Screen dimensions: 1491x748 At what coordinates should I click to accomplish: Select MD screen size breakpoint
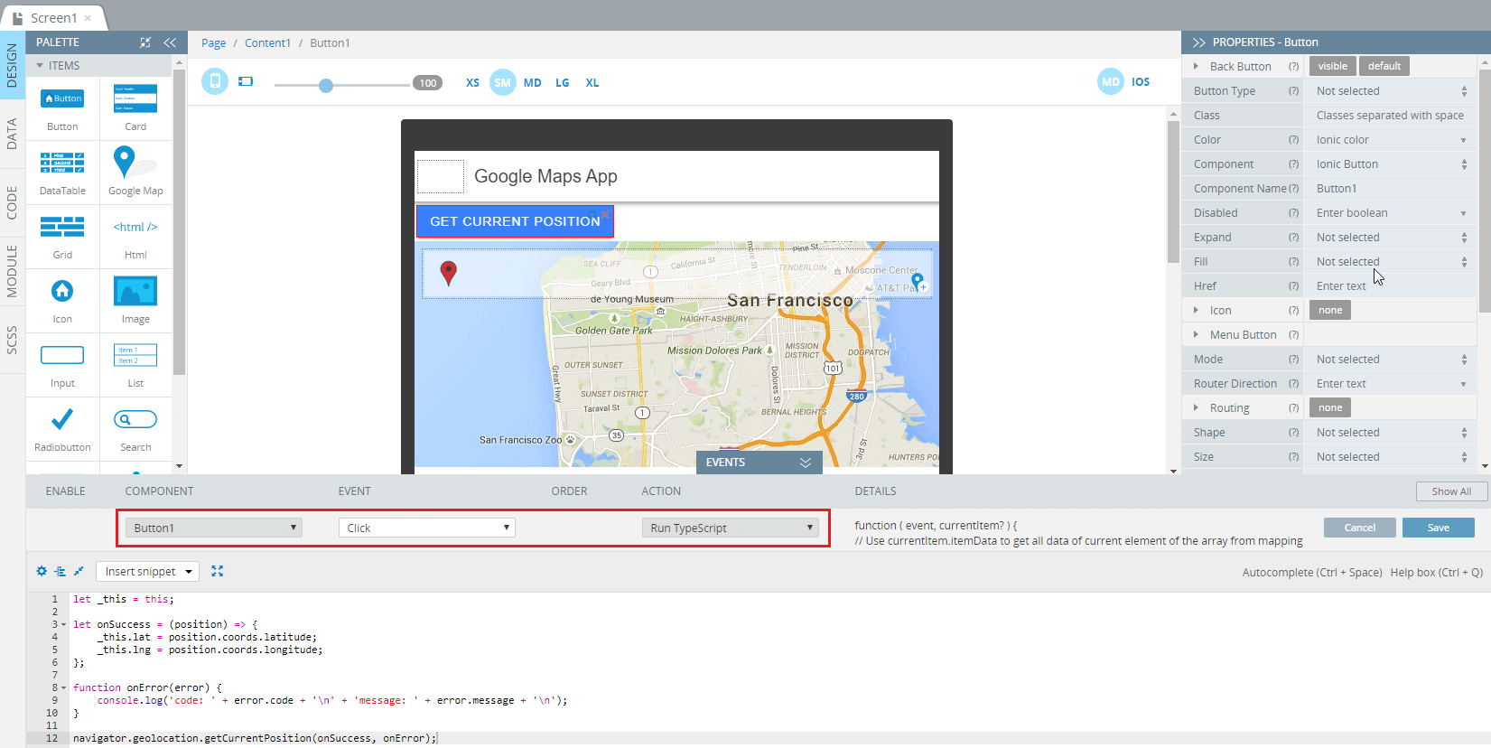coord(533,82)
